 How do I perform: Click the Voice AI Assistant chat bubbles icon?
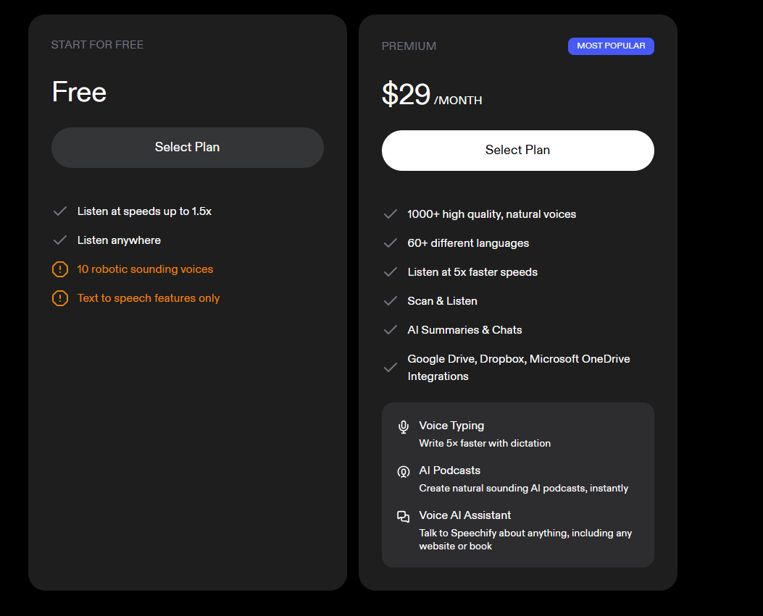[403, 516]
